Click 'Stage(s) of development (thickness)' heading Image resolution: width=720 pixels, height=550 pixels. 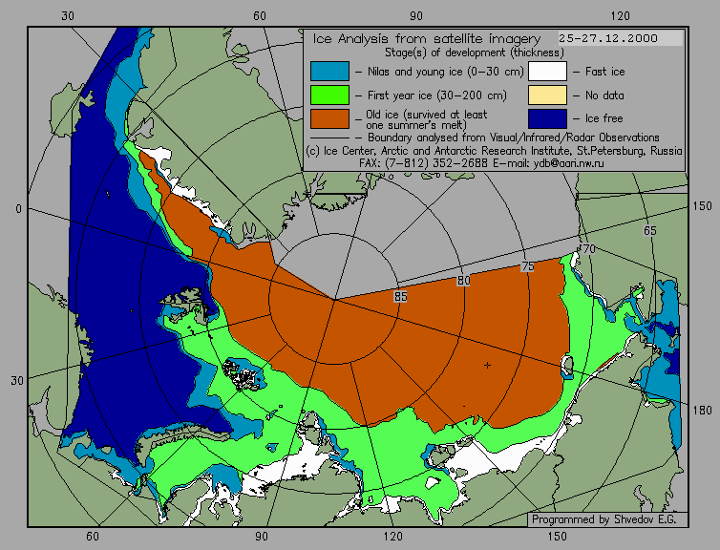coord(475,53)
